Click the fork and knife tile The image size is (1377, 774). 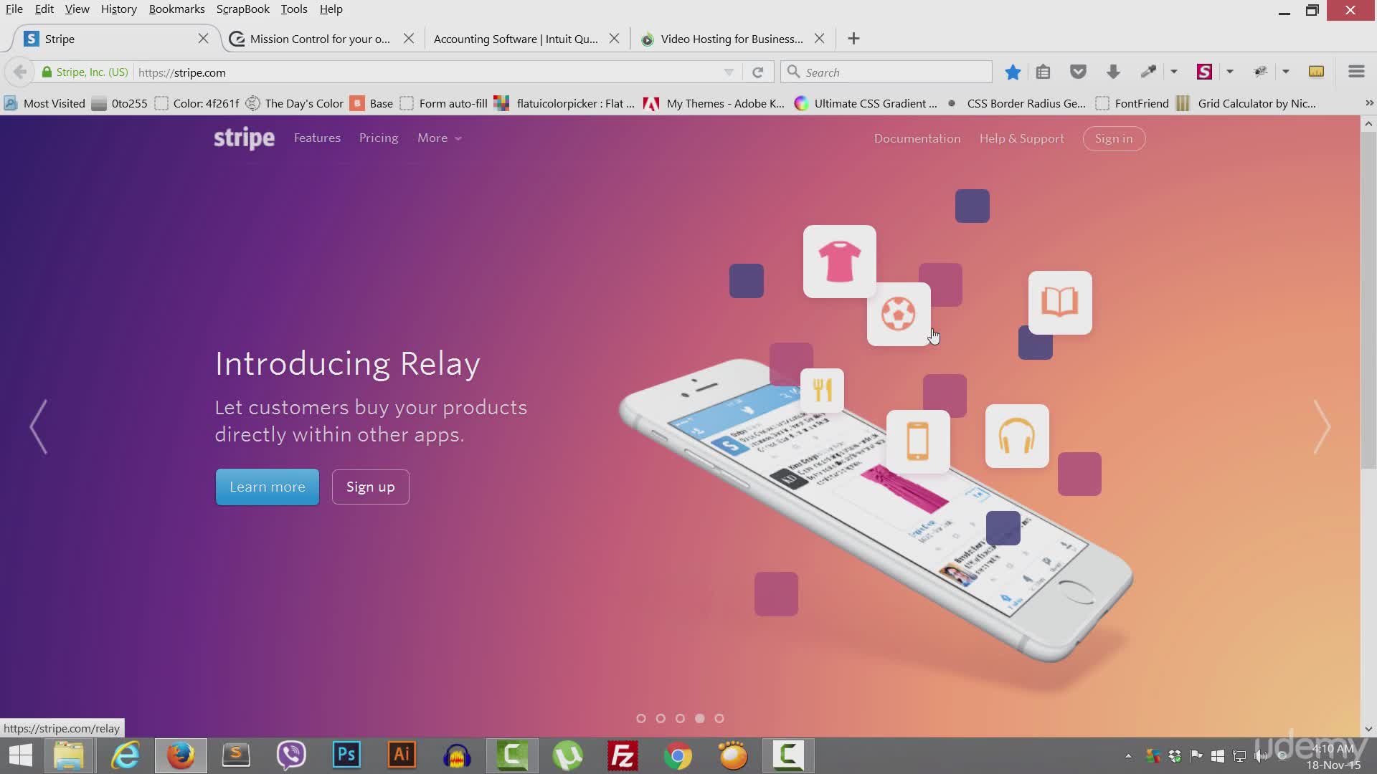pos(822,390)
